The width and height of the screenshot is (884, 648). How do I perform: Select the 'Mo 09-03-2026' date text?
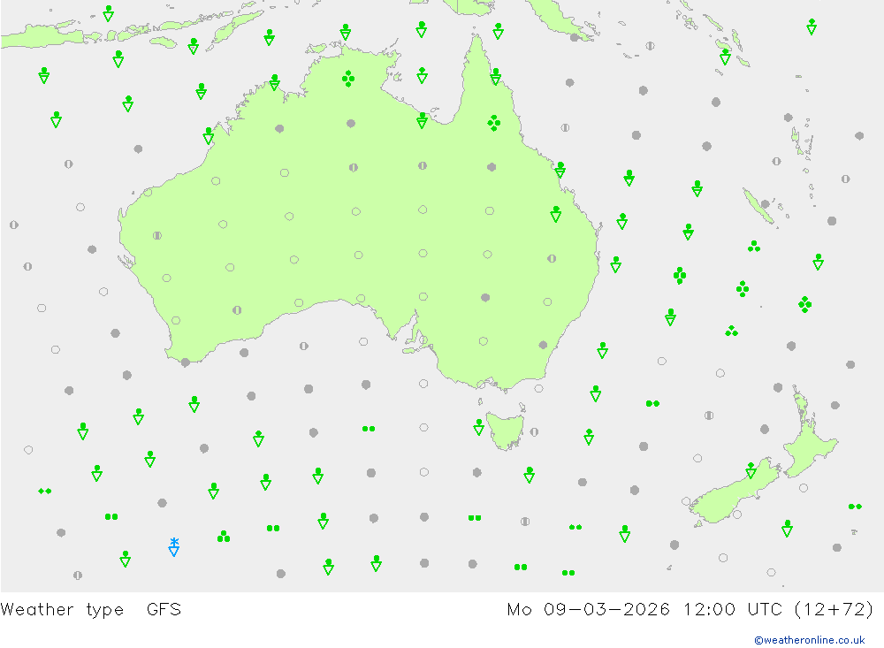click(x=588, y=609)
